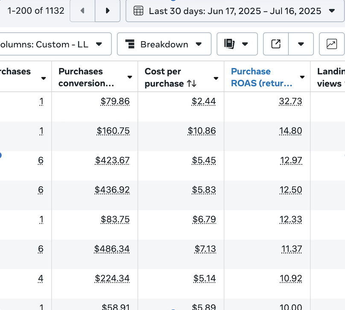This screenshot has height=310, width=345.
Task: Click the $10.86 cost per purchase
Action: tap(202, 131)
